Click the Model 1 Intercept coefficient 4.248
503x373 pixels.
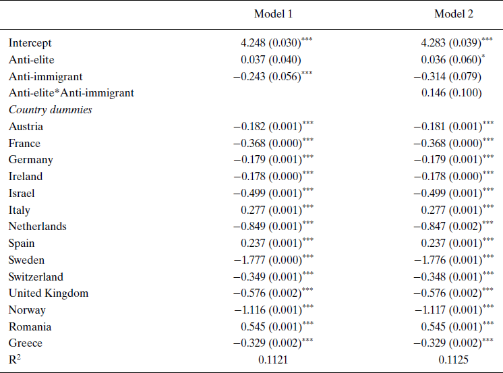[x=254, y=43]
